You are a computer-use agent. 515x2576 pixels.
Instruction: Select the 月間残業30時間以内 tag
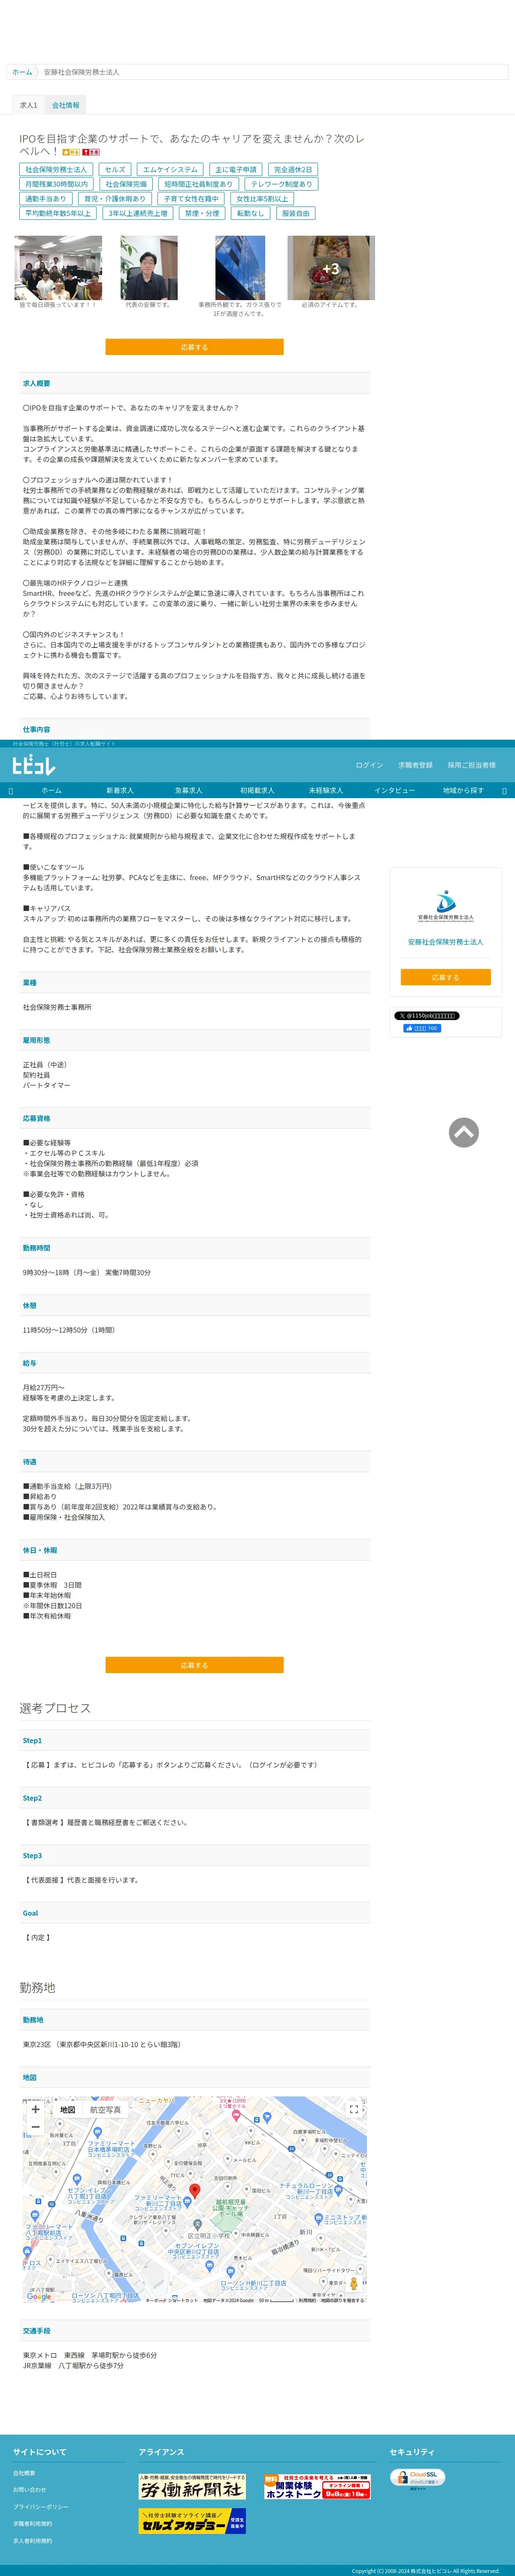pos(56,184)
